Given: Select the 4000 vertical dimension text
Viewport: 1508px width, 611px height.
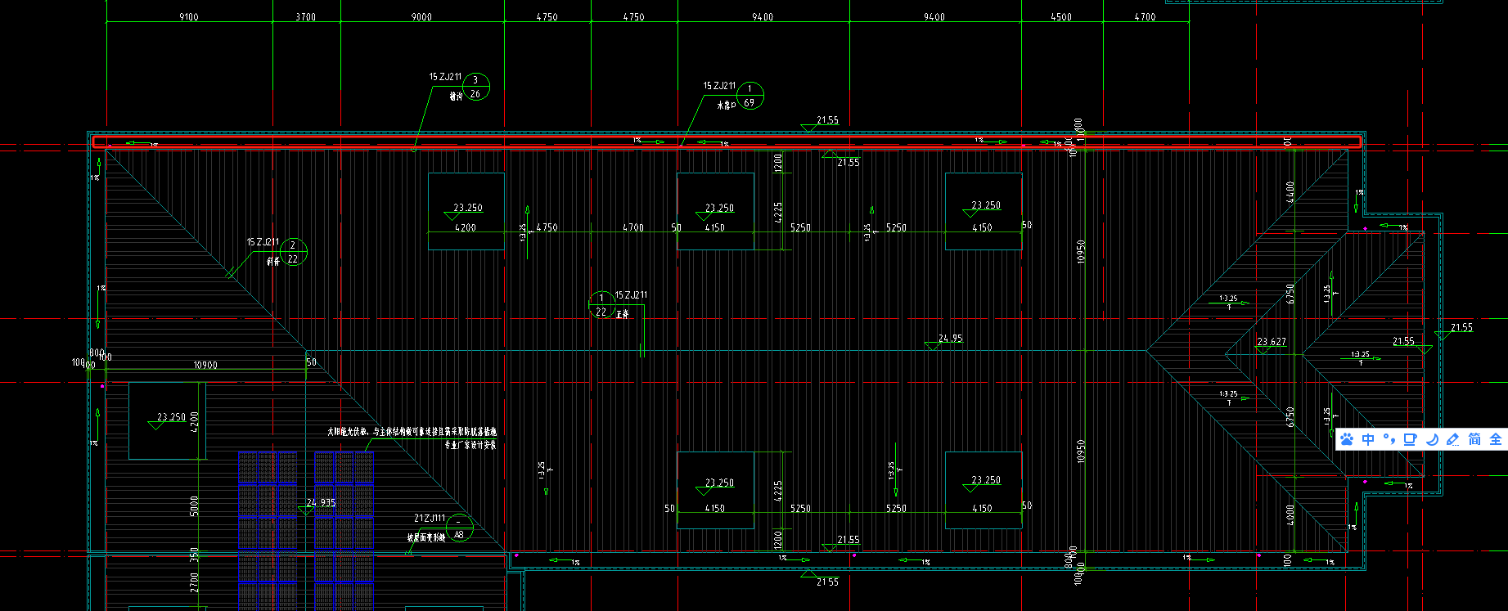Looking at the screenshot, I should [x=1290, y=514].
